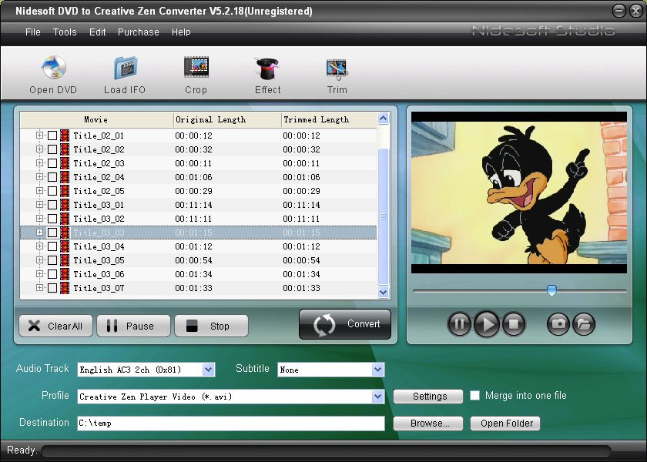The width and height of the screenshot is (647, 462).
Task: Select the Title_03_06 row text
Action: pyautogui.click(x=99, y=274)
